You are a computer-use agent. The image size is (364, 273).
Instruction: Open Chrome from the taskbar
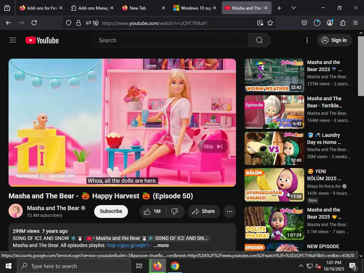(x=175, y=266)
